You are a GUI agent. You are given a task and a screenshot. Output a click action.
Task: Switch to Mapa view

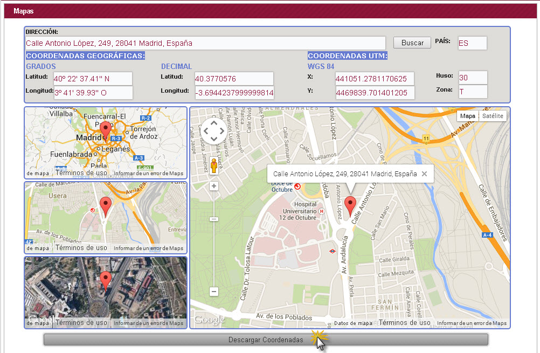coord(467,116)
